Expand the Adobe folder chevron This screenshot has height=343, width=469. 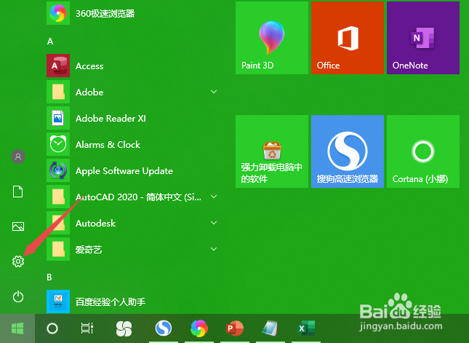214,92
